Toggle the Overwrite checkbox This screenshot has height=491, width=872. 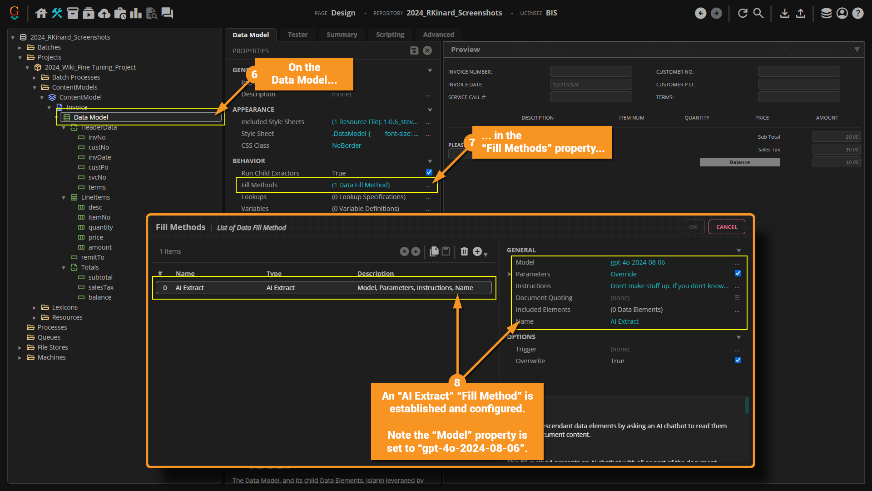[x=738, y=360]
